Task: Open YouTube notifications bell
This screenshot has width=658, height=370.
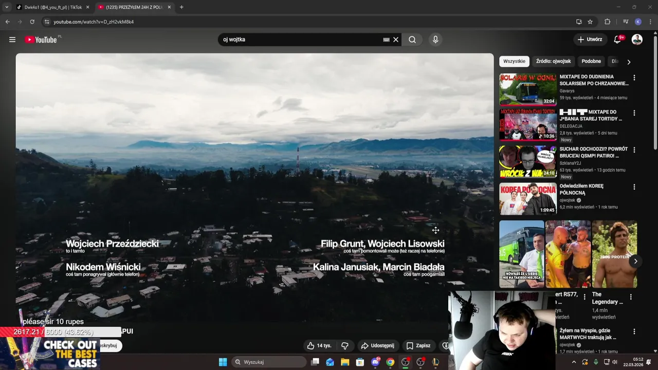Action: (618, 40)
